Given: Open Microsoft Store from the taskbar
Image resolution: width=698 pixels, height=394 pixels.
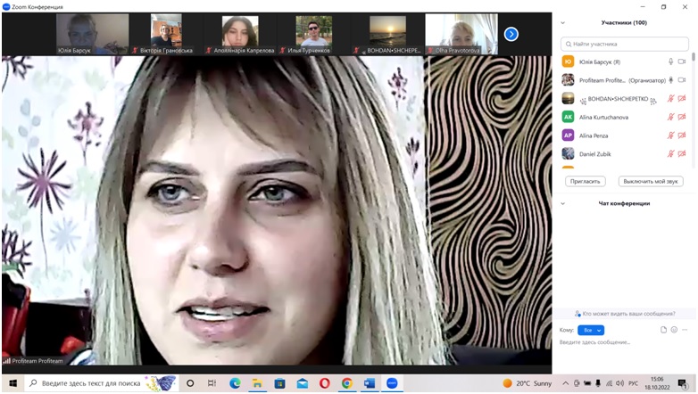Looking at the screenshot, I should (x=279, y=383).
